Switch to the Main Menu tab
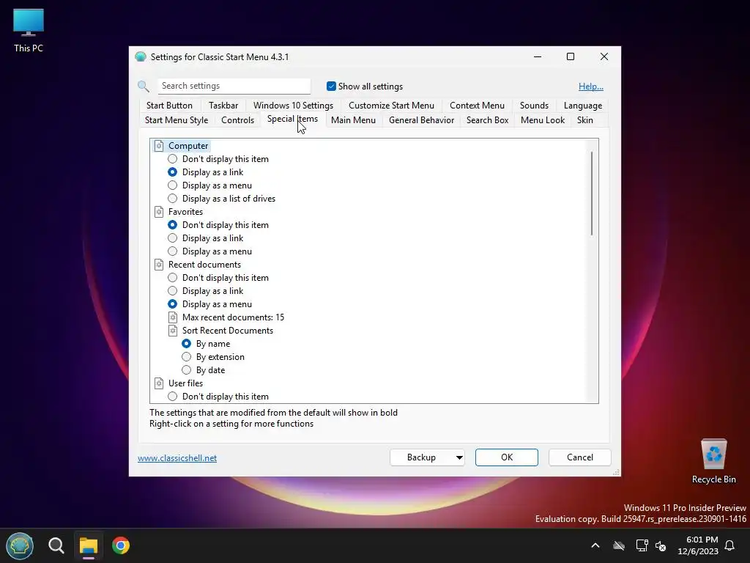Screen dimensions: 750x563 click(353, 120)
